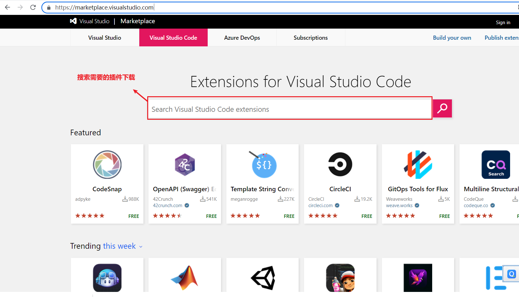Click the CodeSnap star rating
This screenshot has height=297, width=519.
pos(90,216)
